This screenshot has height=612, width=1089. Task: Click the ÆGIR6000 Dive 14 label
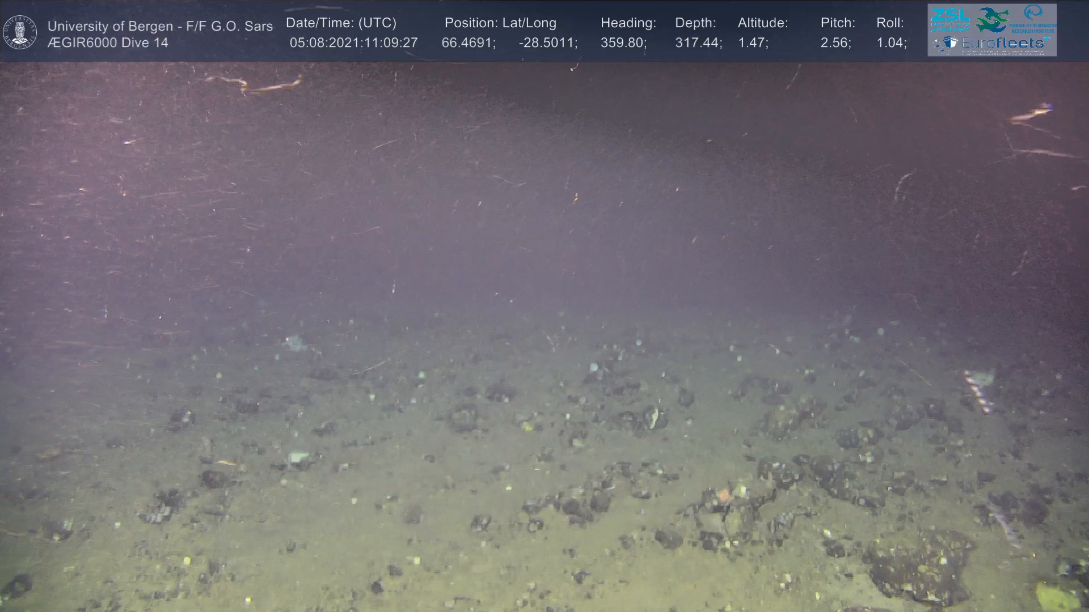click(108, 42)
